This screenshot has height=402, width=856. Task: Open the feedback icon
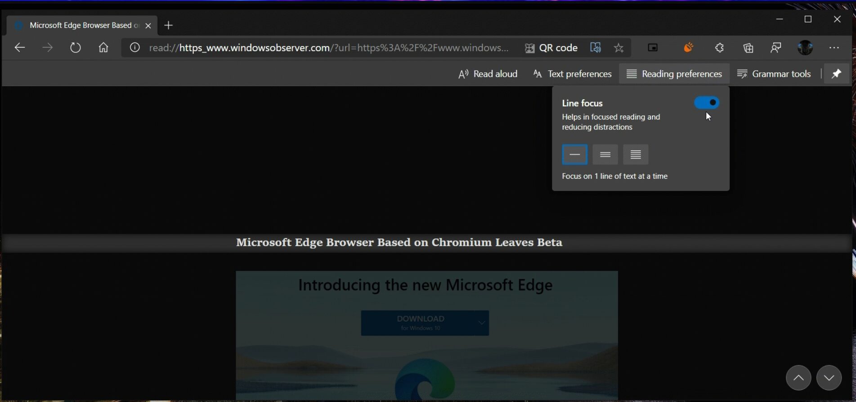[776, 48]
